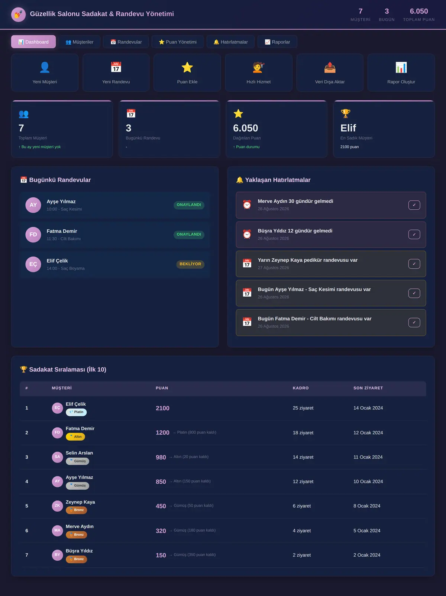The image size is (446, 596).
Task: Open the Puan Yönetimi tab
Action: 178,42
